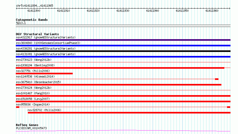
Task: Click the DGV Structural Variants track heading
Action: (37, 34)
